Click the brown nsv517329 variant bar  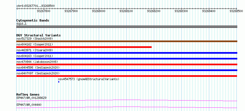127,41
